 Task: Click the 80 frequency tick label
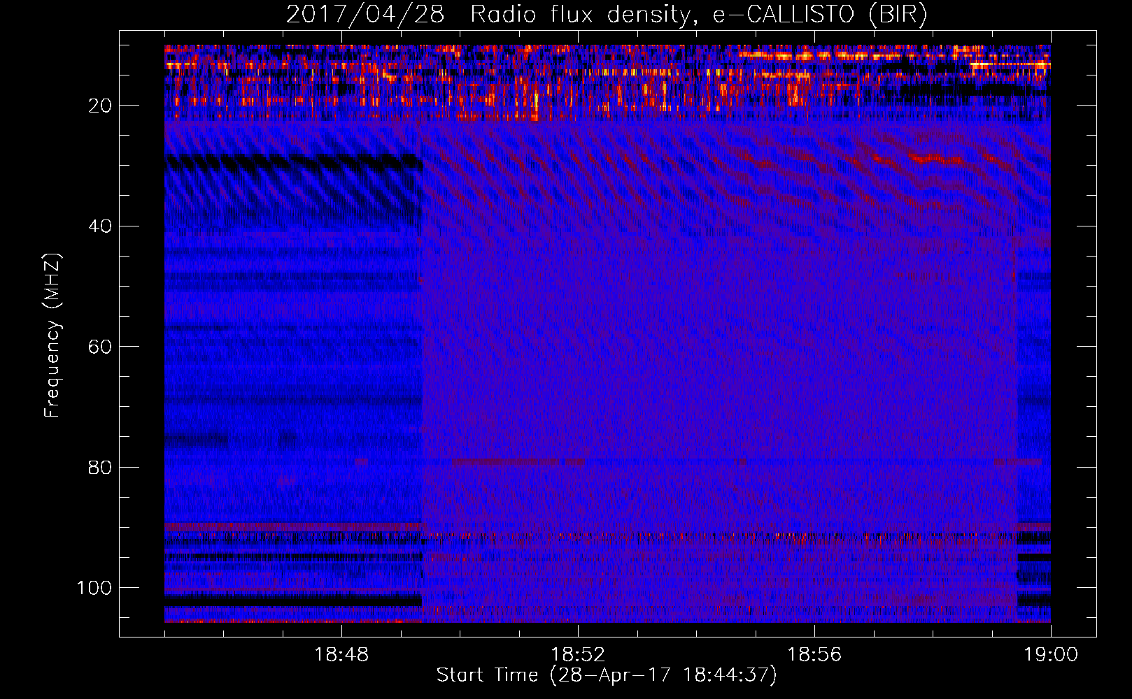click(x=100, y=467)
